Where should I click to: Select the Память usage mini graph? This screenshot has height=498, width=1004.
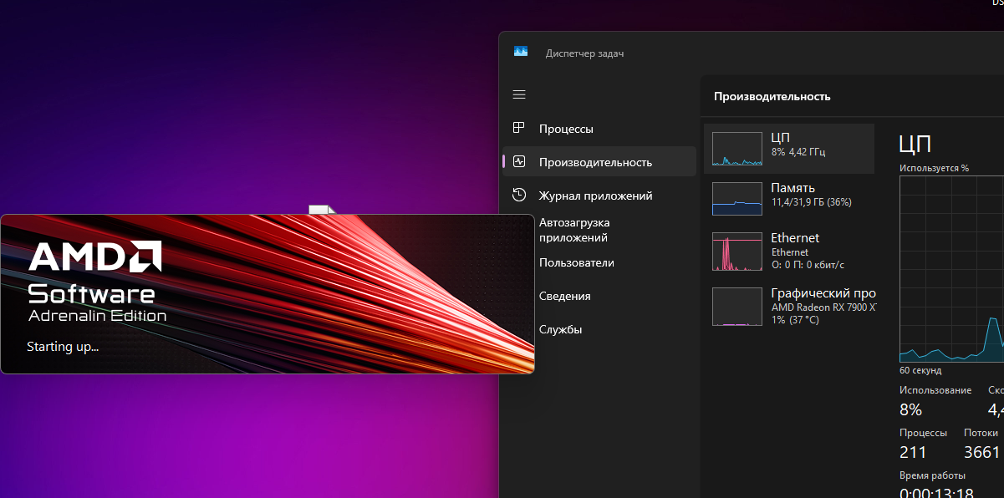[x=736, y=199]
